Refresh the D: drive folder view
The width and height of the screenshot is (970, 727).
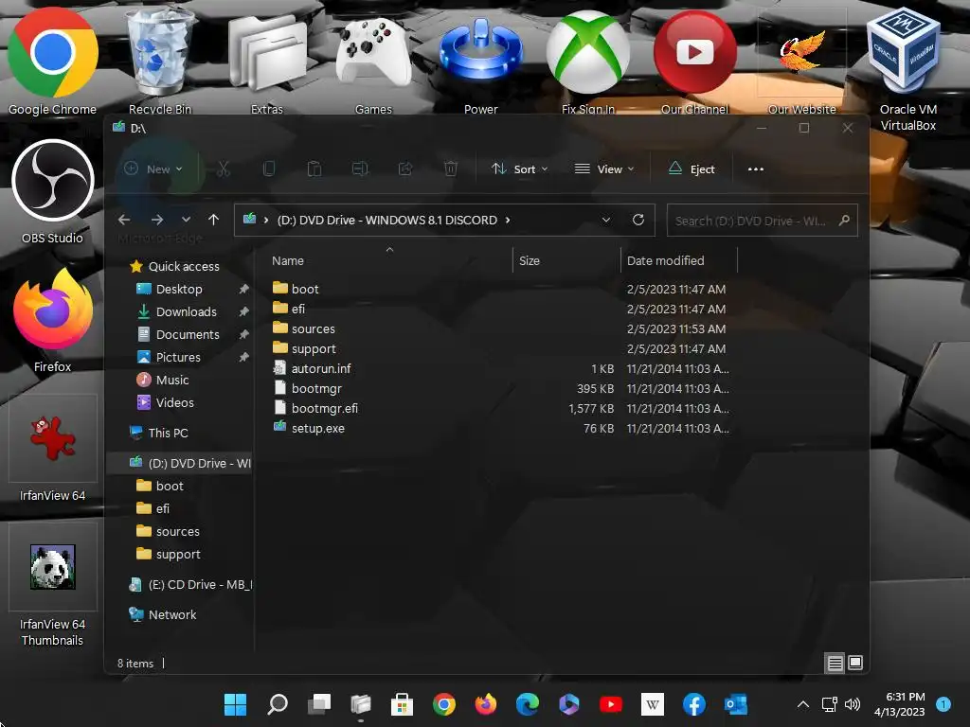(638, 220)
